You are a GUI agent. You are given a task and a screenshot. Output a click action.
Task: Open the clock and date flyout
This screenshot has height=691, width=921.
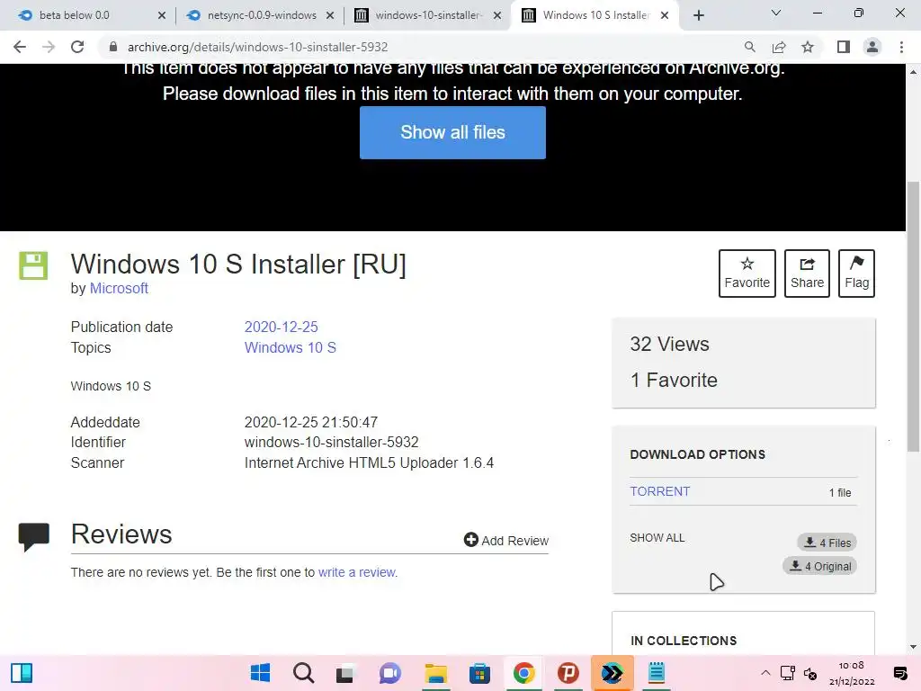coord(852,673)
